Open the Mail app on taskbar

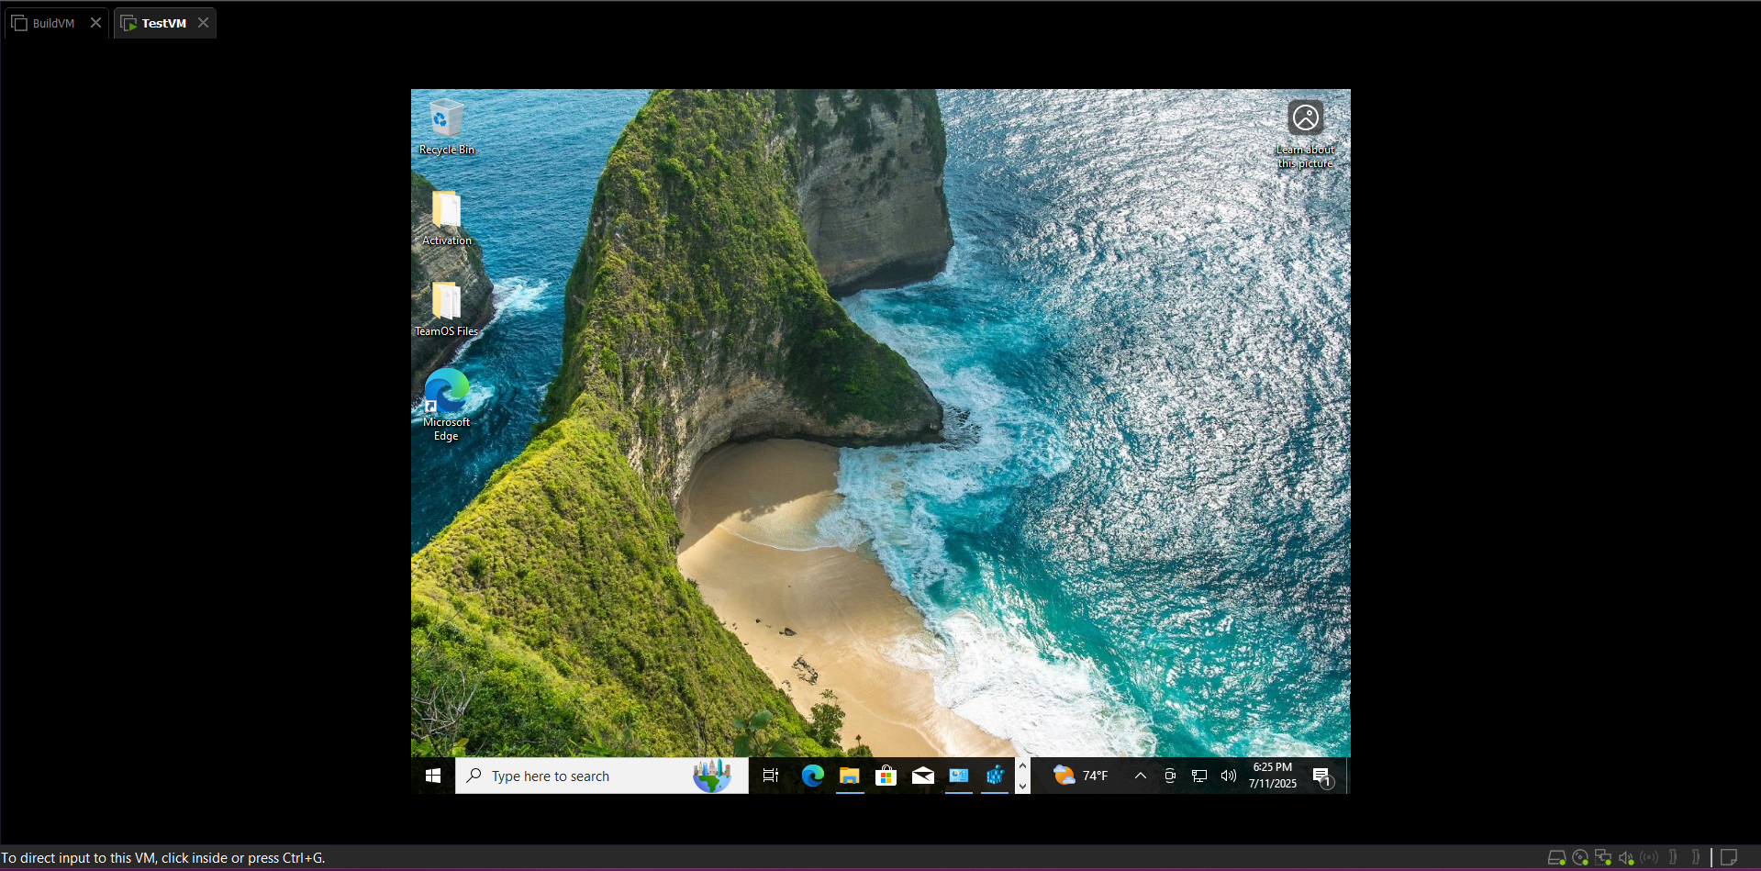point(923,776)
